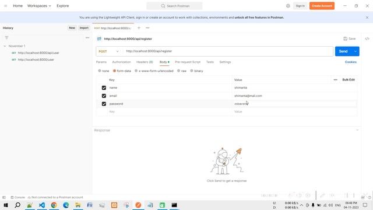Screen dimensions: 373x210
Task: Open Microsoft Edge from taskbar
Action: [66, 205]
